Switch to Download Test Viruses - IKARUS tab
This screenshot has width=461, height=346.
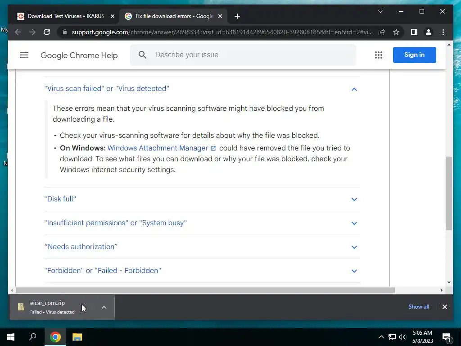pyautogui.click(x=66, y=16)
